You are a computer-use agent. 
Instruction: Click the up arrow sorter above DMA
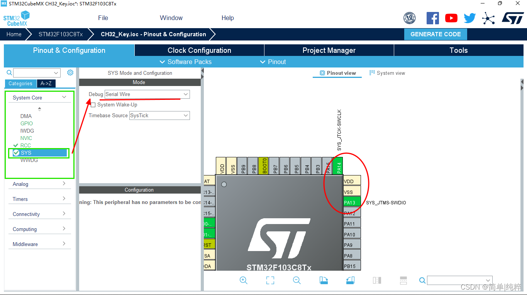[39, 109]
